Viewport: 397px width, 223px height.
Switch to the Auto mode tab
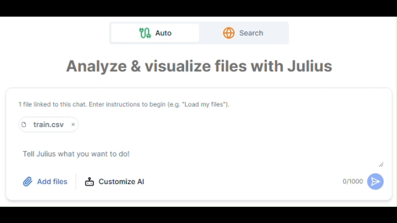(155, 33)
